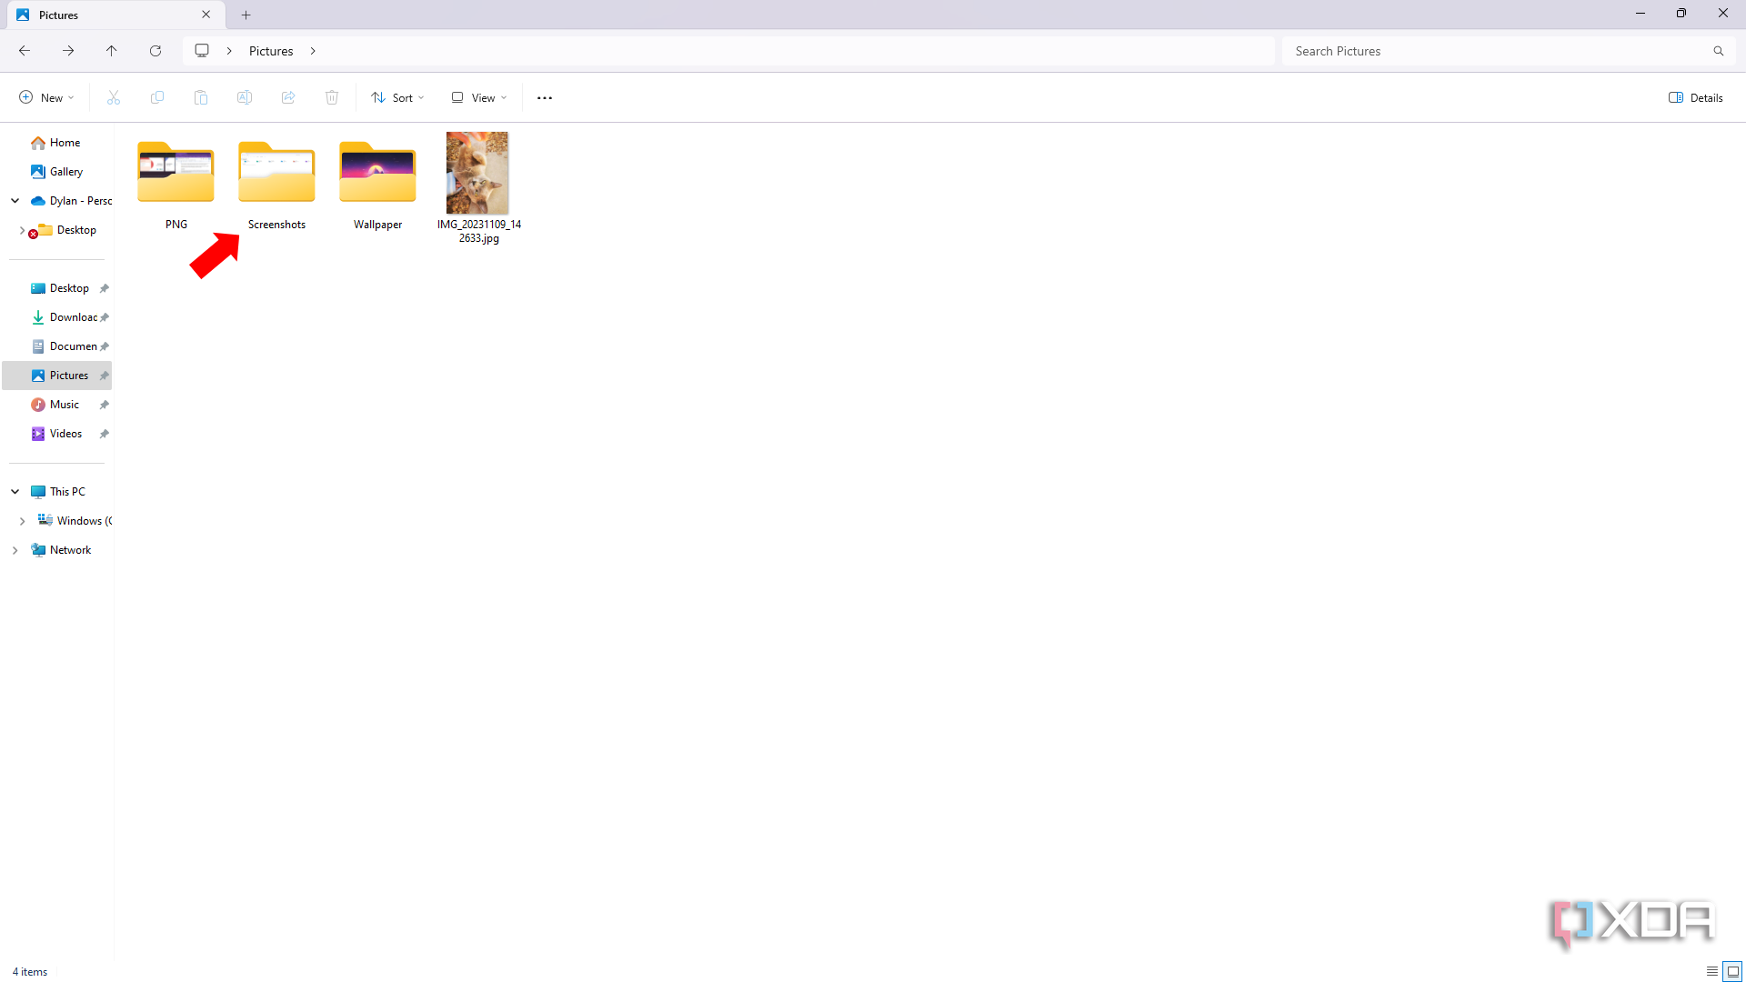This screenshot has height=982, width=1746.
Task: Click the search magnifier icon
Action: (x=1718, y=50)
